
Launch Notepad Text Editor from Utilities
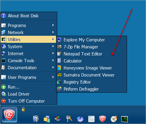[91, 54]
